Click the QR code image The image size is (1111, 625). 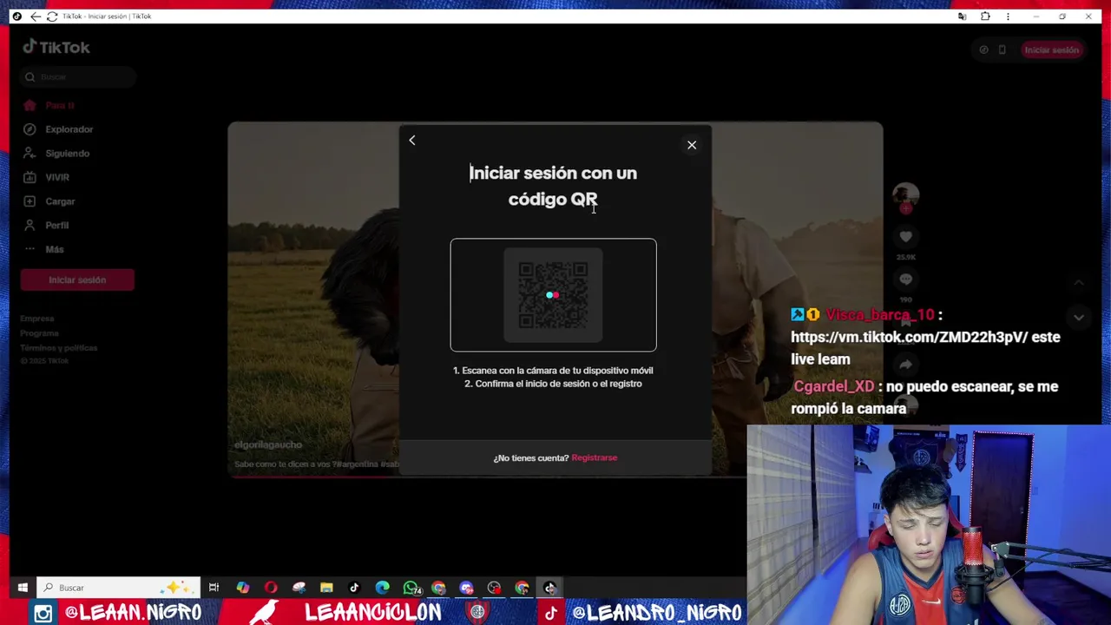click(x=553, y=295)
